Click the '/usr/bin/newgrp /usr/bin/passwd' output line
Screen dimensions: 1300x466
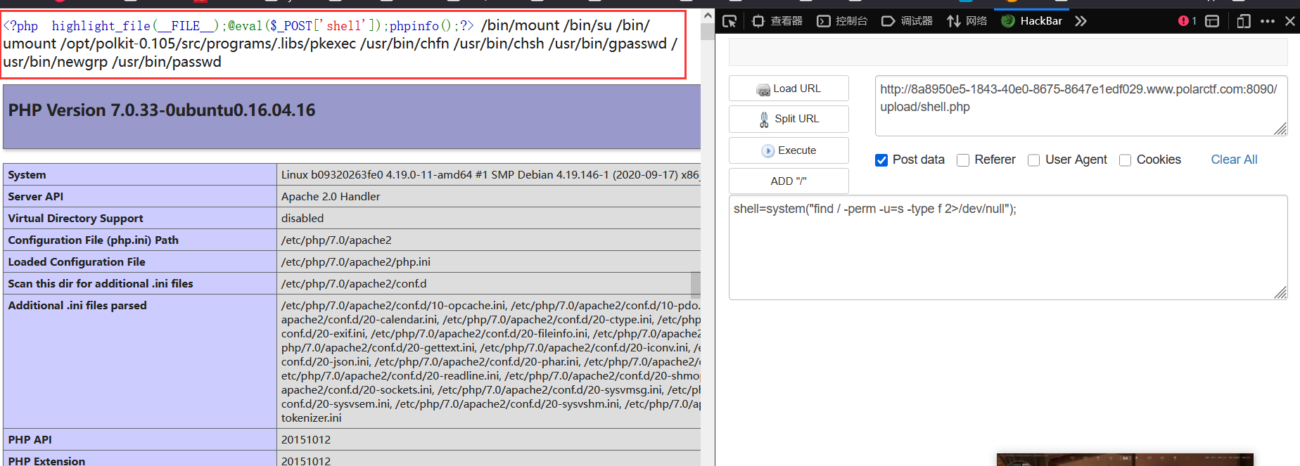[x=112, y=62]
